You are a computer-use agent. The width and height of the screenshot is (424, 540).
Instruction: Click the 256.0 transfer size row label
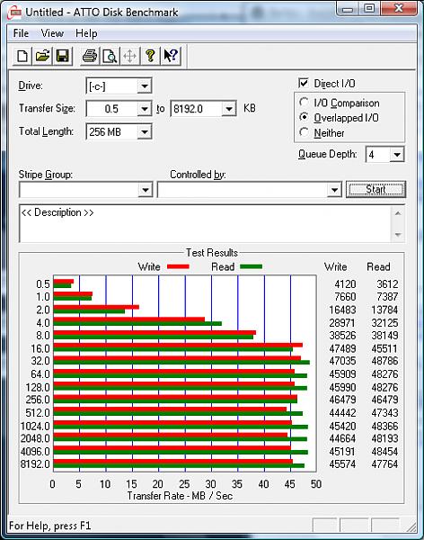[x=38, y=400]
